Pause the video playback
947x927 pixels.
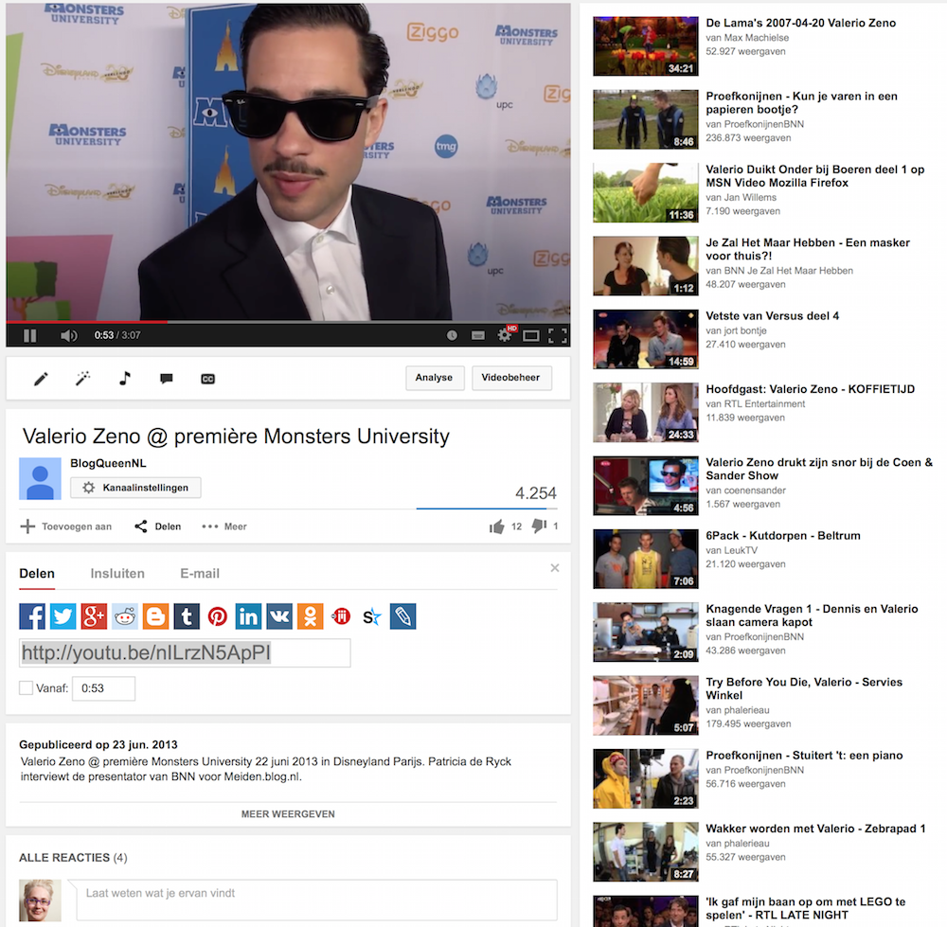[29, 335]
